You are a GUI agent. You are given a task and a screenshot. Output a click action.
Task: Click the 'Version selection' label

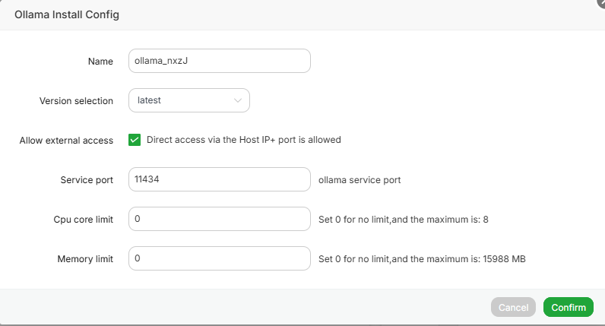coord(76,101)
